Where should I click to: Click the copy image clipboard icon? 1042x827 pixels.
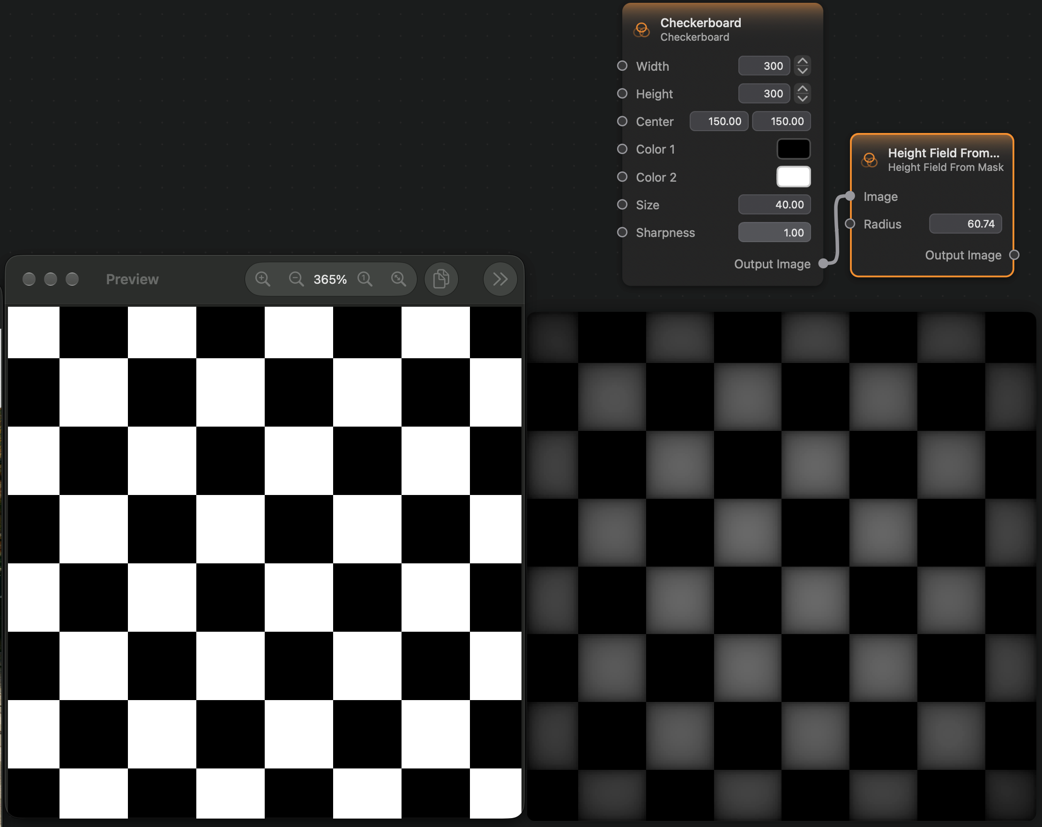pos(441,279)
